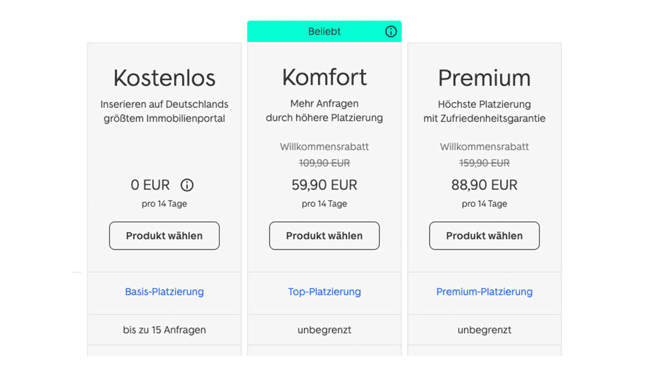Click the info icon in the Beliebt banner

pos(391,32)
